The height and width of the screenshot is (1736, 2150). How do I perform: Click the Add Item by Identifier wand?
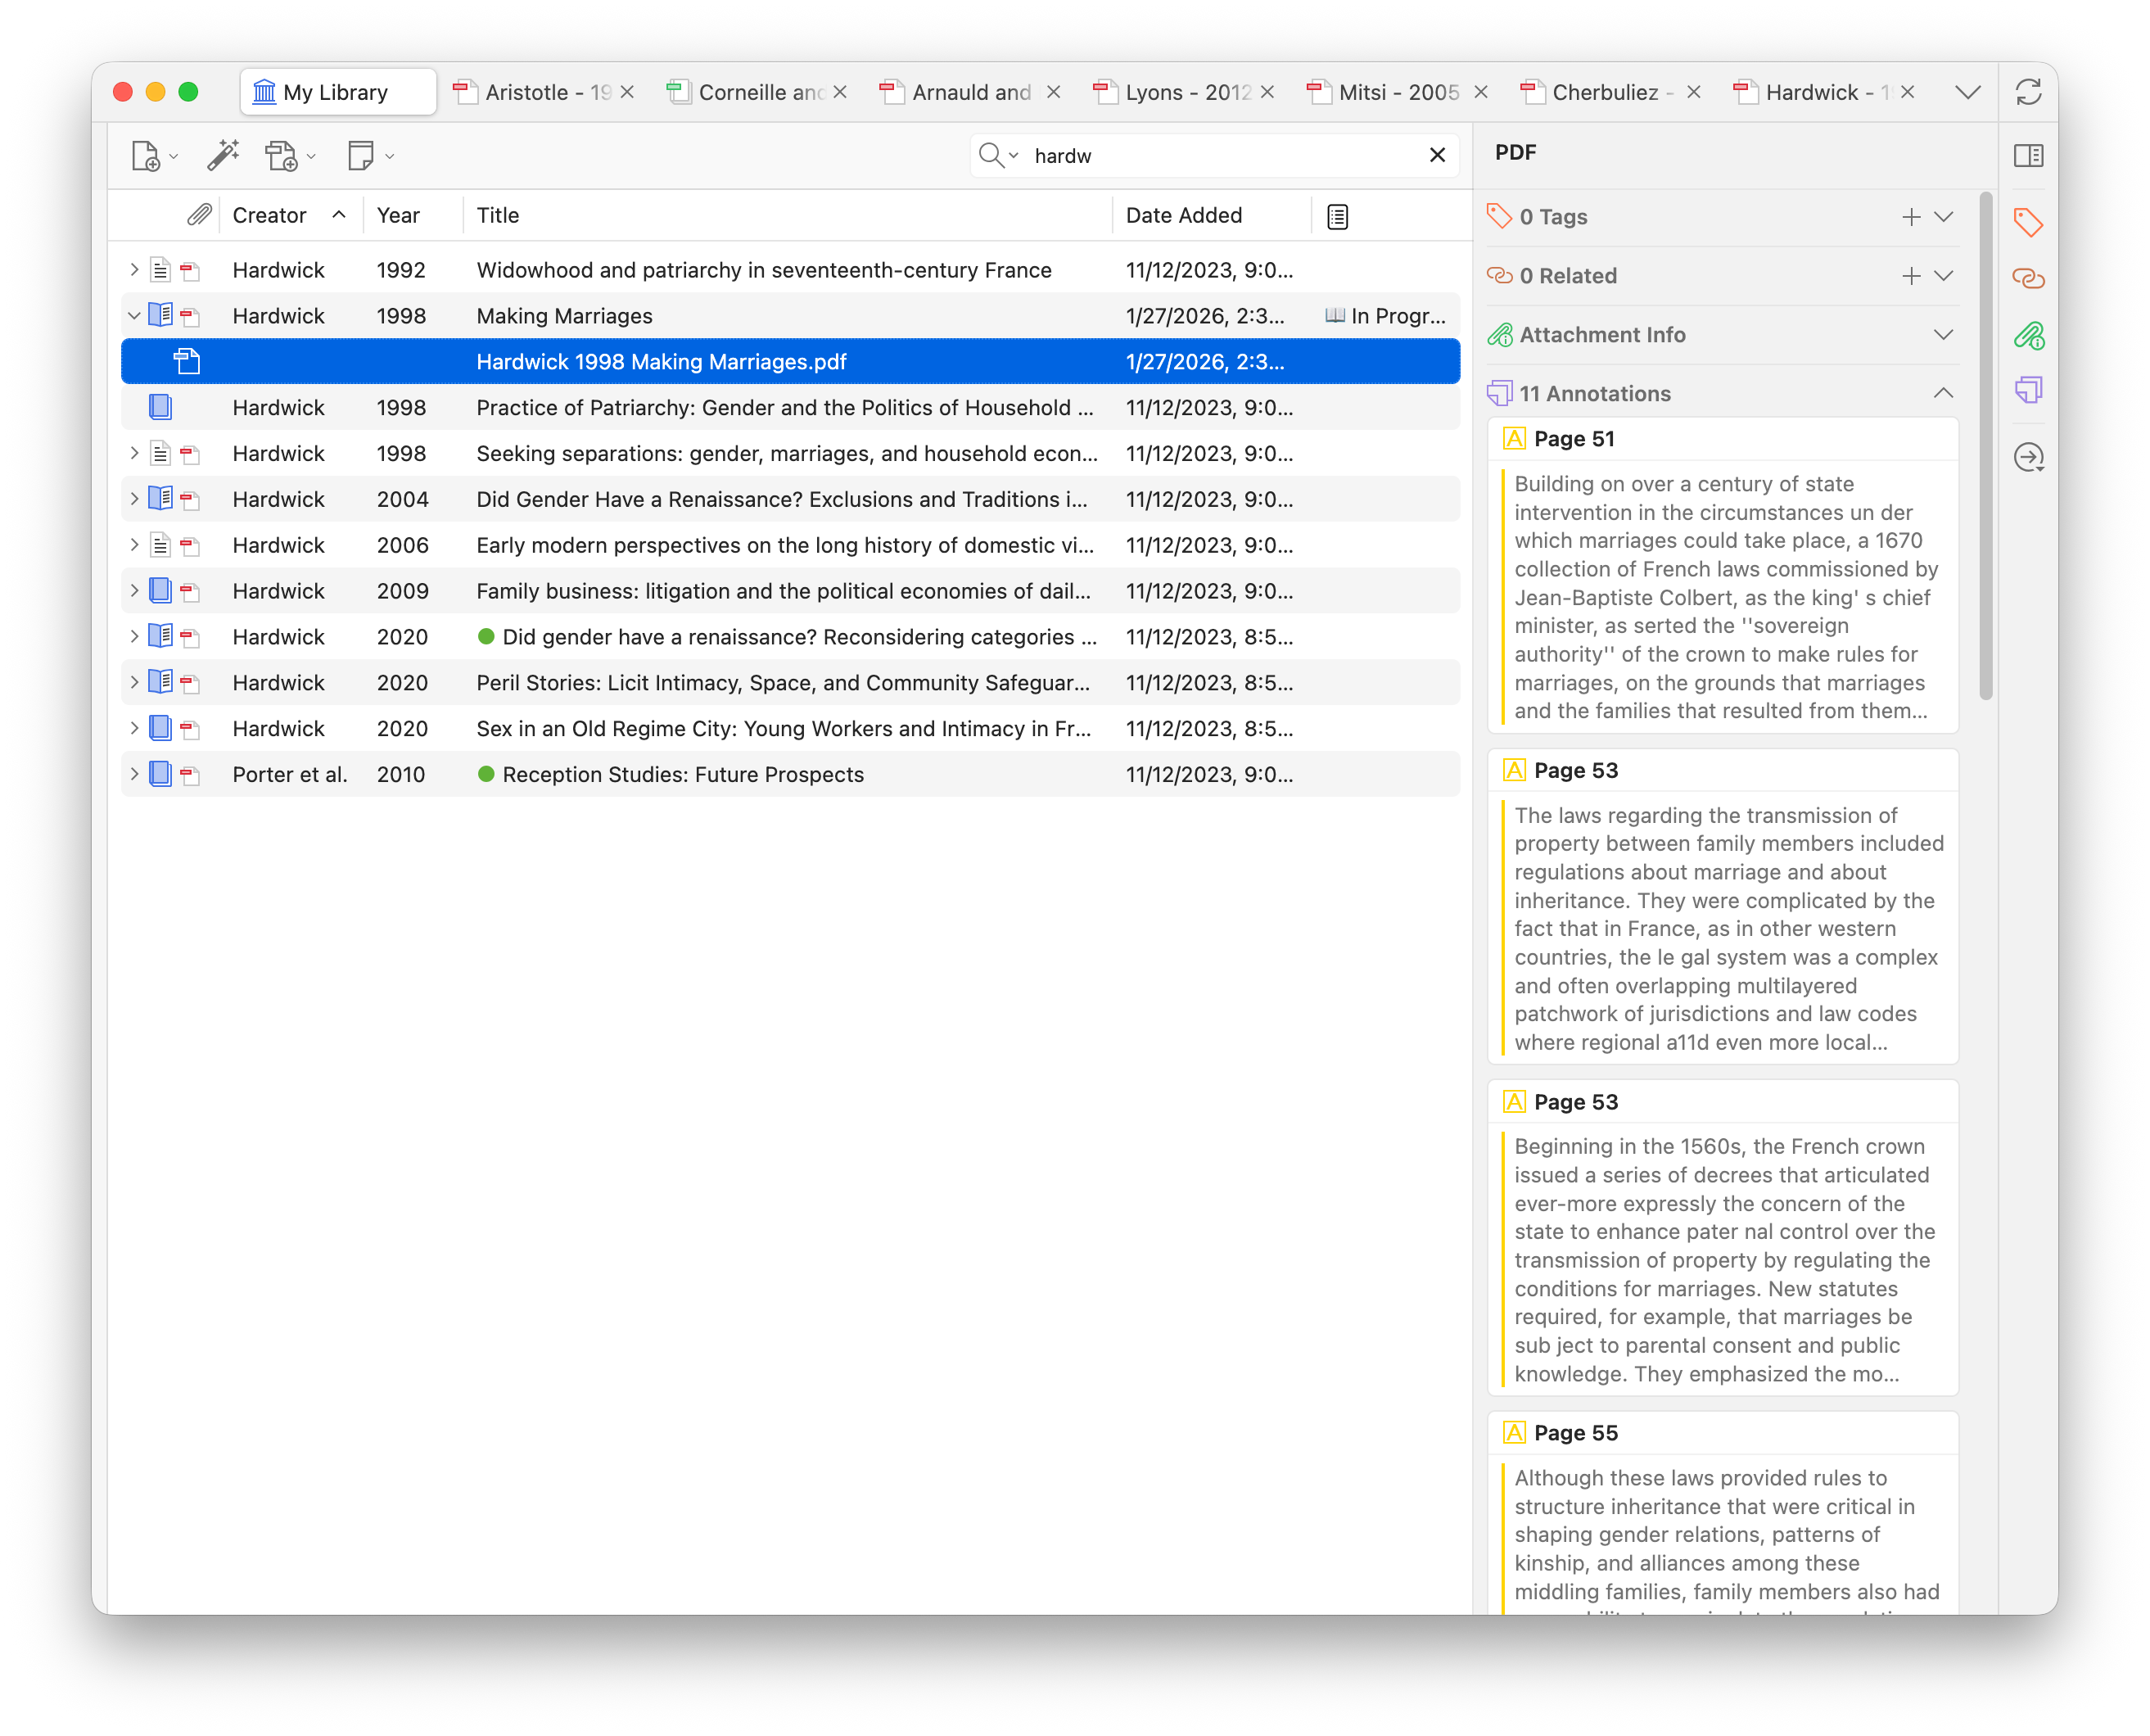pos(223,155)
